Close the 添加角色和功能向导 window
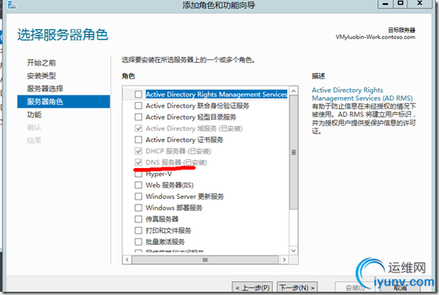Image resolution: width=439 pixels, height=295 pixels. point(420,3)
